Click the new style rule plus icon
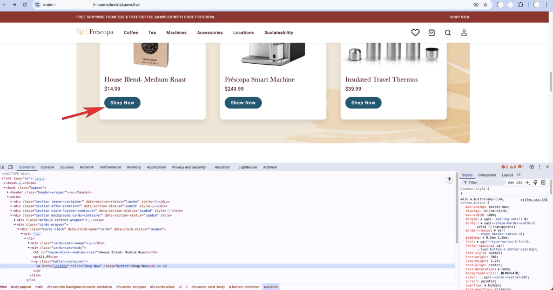 click(x=528, y=183)
